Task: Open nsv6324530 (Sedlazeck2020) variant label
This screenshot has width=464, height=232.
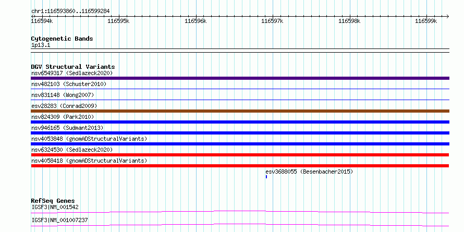Action: click(72, 150)
